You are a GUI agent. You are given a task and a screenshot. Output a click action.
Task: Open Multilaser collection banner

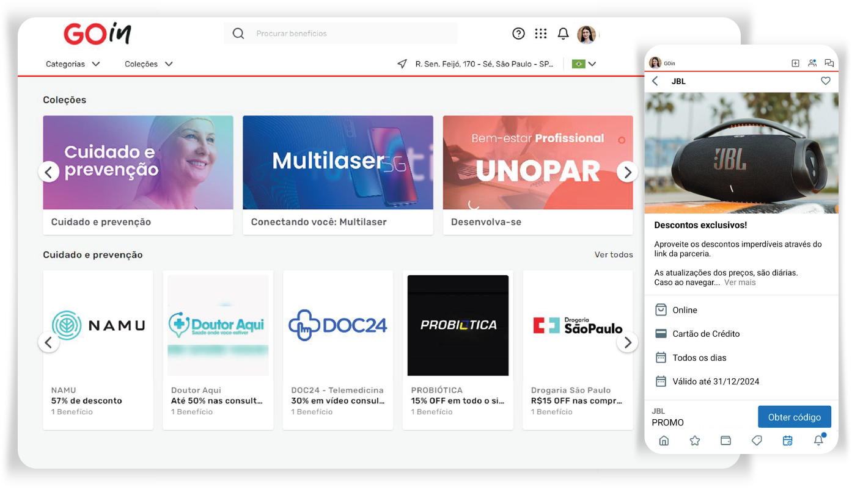338,162
